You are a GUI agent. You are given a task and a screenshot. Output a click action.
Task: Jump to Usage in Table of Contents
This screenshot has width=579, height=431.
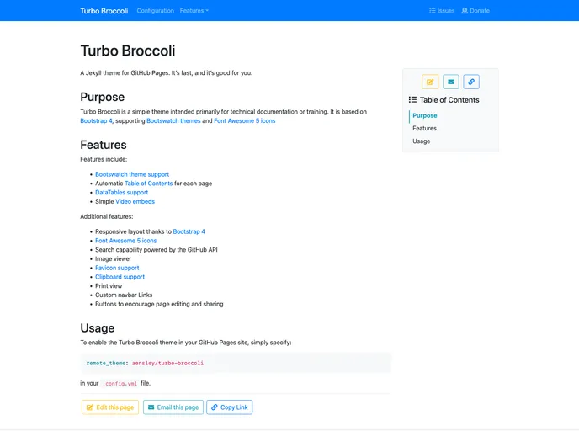[421, 141]
